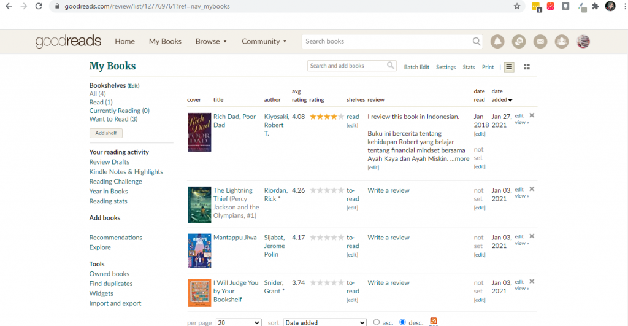Rate I Will Judge You five stars

pyautogui.click(x=340, y=282)
